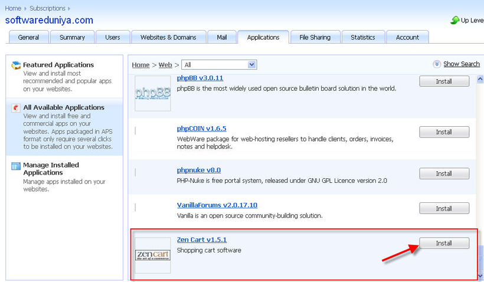The width and height of the screenshot is (484, 282).
Task: Switch to the General tab
Action: coord(29,37)
